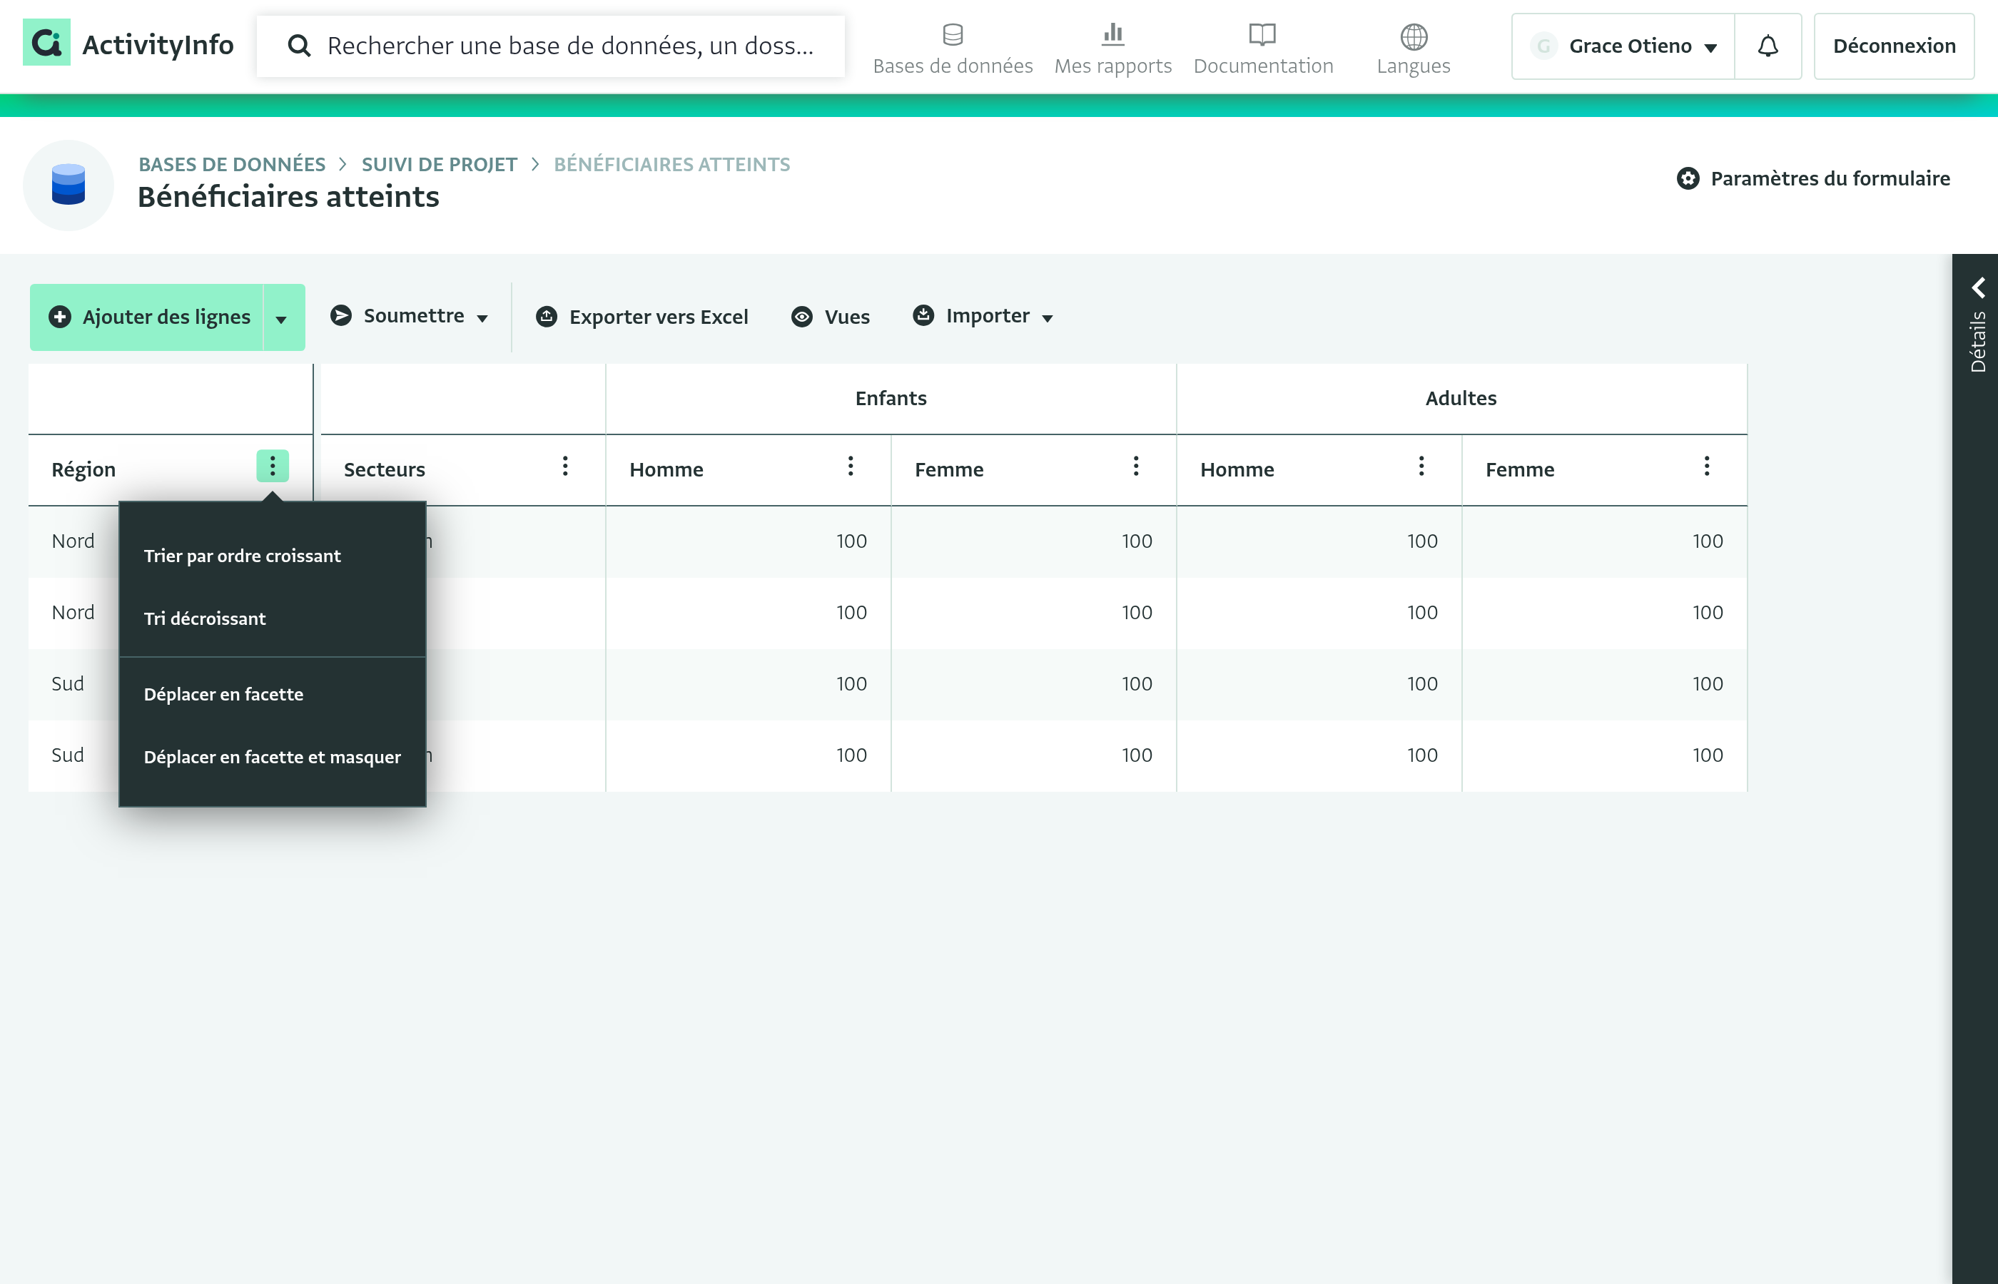Click the search magnifier icon
Screen dimensions: 1998x1284
[x=298, y=46]
